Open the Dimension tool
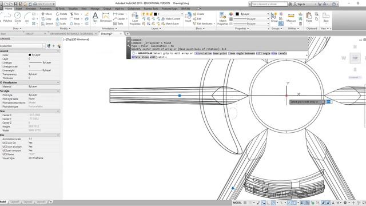Viewport: 366px width, 206px height. [106, 18]
